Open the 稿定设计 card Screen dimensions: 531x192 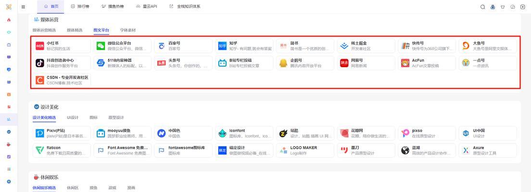[244, 150]
